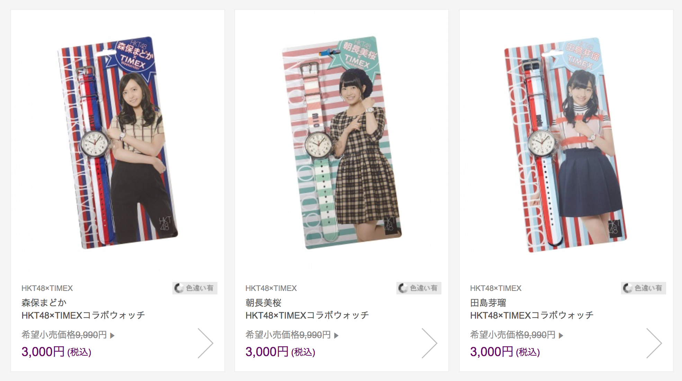The width and height of the screenshot is (682, 381).
Task: Open 森保まどか product title link
Action: pyautogui.click(x=83, y=309)
